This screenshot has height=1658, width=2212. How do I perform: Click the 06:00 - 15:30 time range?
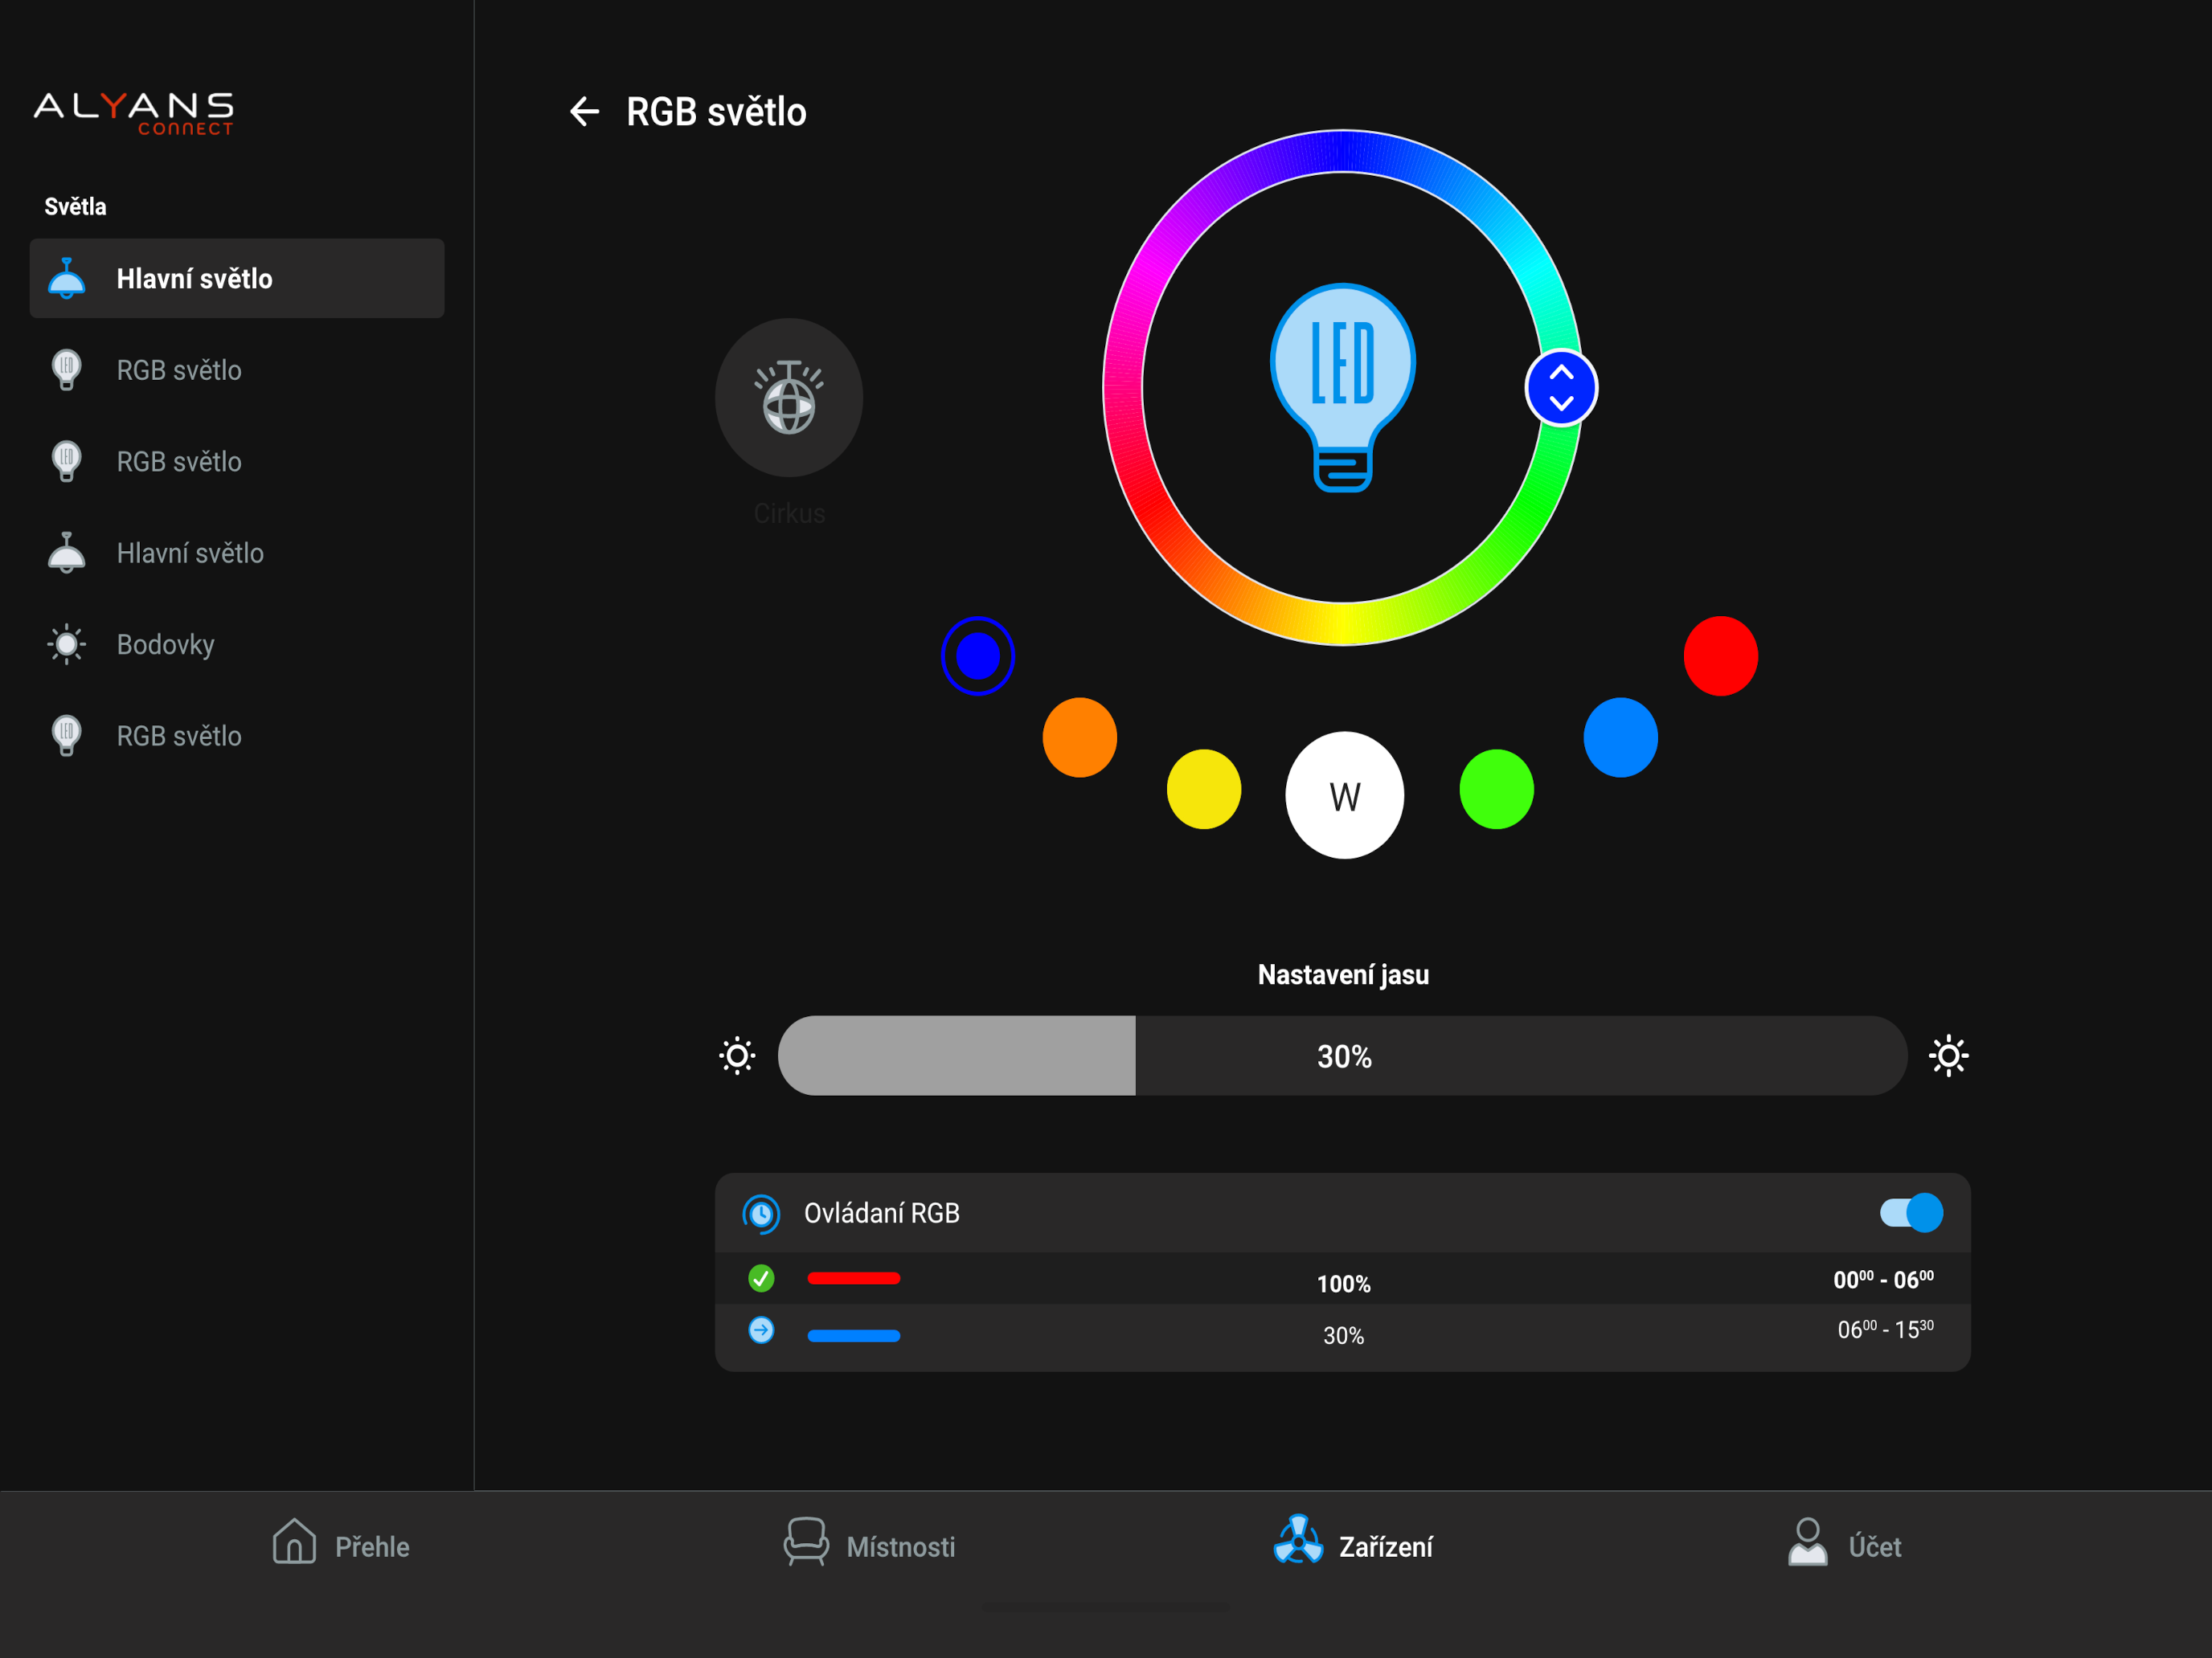(1885, 1329)
